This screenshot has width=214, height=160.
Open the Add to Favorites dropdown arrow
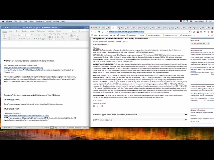click(208, 43)
